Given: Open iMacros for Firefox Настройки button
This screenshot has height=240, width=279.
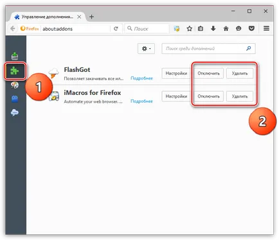Looking at the screenshot, I should (176, 96).
